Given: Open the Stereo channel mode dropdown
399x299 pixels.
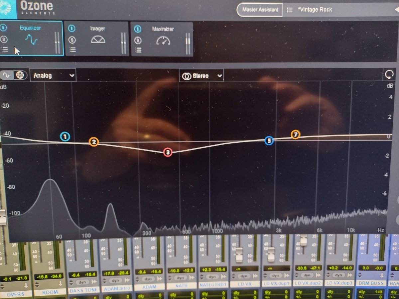Looking at the screenshot, I should coord(201,76).
